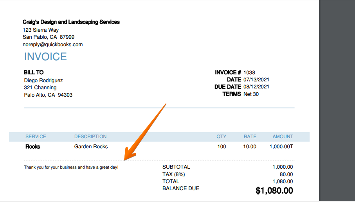Select customer name Diego Rodriguez

coord(43,80)
